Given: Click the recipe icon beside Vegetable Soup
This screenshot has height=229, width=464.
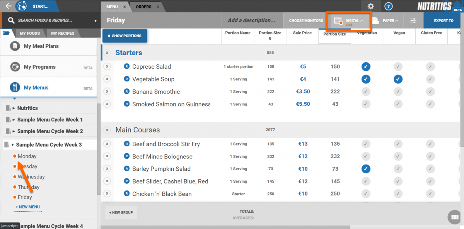Looking at the screenshot, I should 126,79.
